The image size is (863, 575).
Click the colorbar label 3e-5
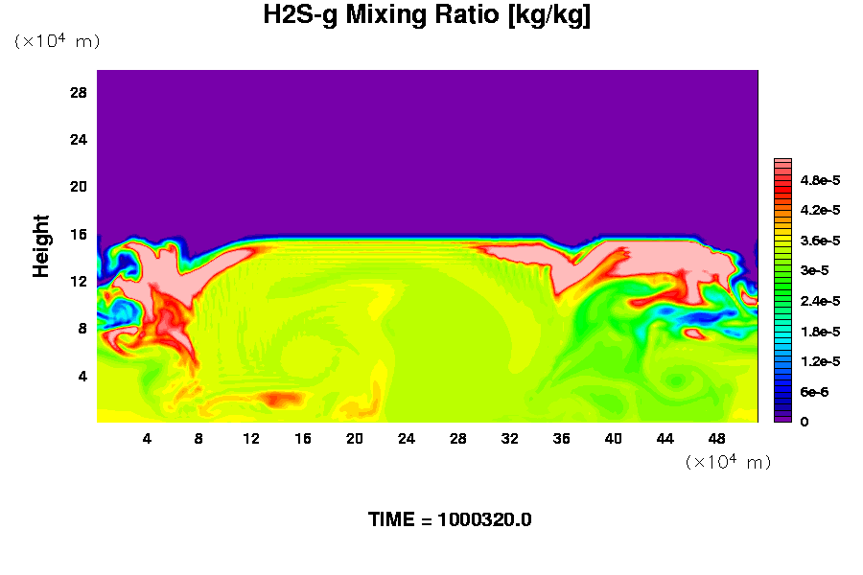(x=814, y=270)
